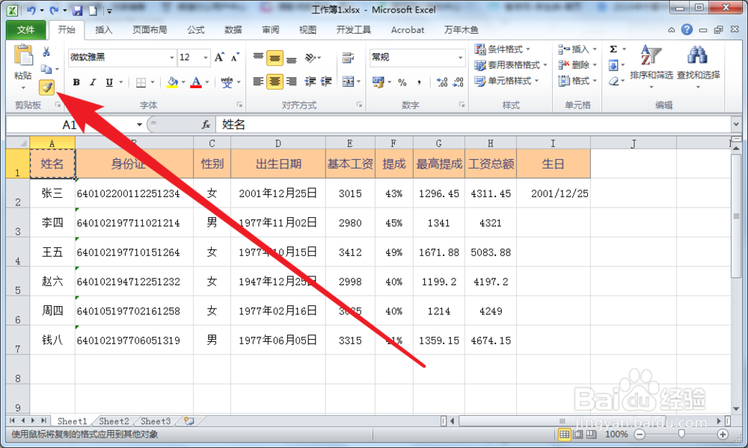Click Increase Decimal icon
Screen dimensions: 748x448
click(442, 82)
